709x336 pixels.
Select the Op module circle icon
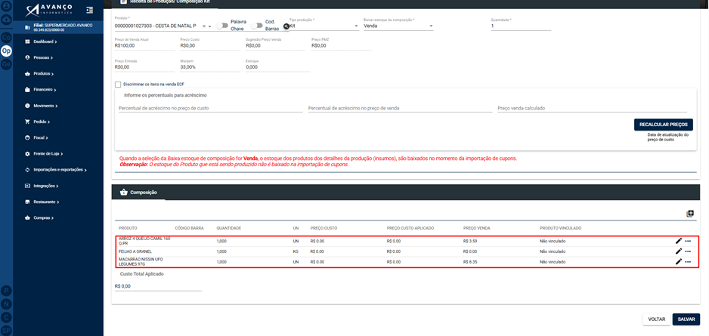[6, 51]
